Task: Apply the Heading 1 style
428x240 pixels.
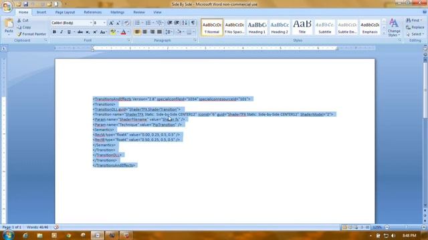Action: point(257,27)
